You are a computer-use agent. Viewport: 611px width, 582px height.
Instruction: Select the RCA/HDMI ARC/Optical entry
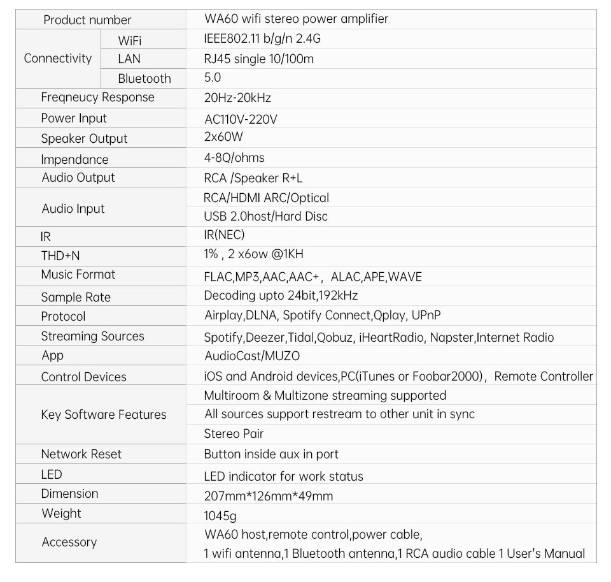click(x=266, y=198)
